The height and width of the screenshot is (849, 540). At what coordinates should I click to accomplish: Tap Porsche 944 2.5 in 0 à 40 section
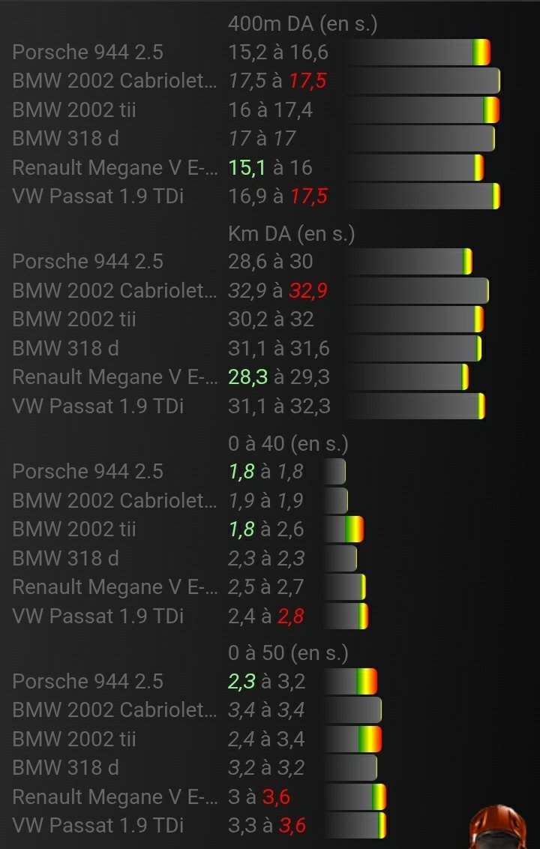click(88, 472)
